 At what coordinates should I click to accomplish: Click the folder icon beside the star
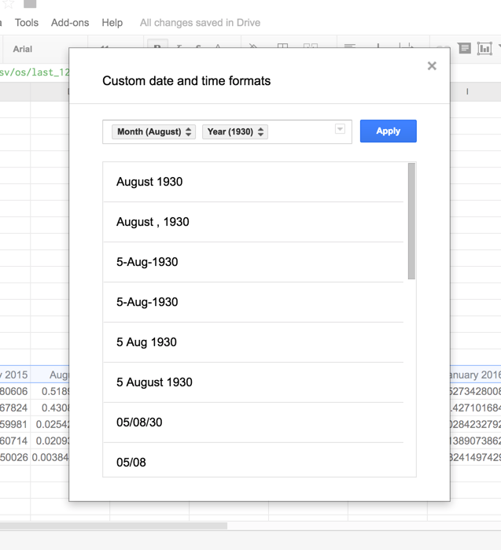click(30, 4)
